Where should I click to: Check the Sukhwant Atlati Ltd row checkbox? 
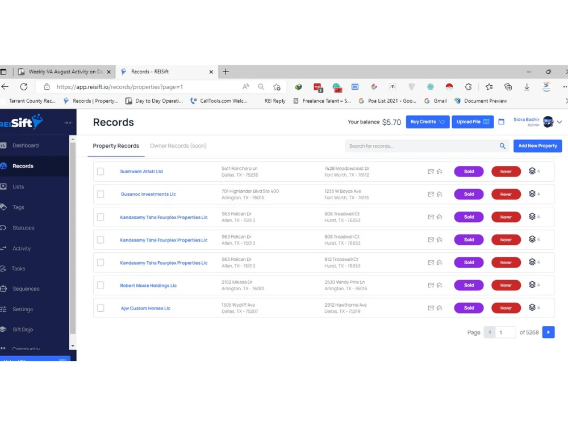coord(101,172)
